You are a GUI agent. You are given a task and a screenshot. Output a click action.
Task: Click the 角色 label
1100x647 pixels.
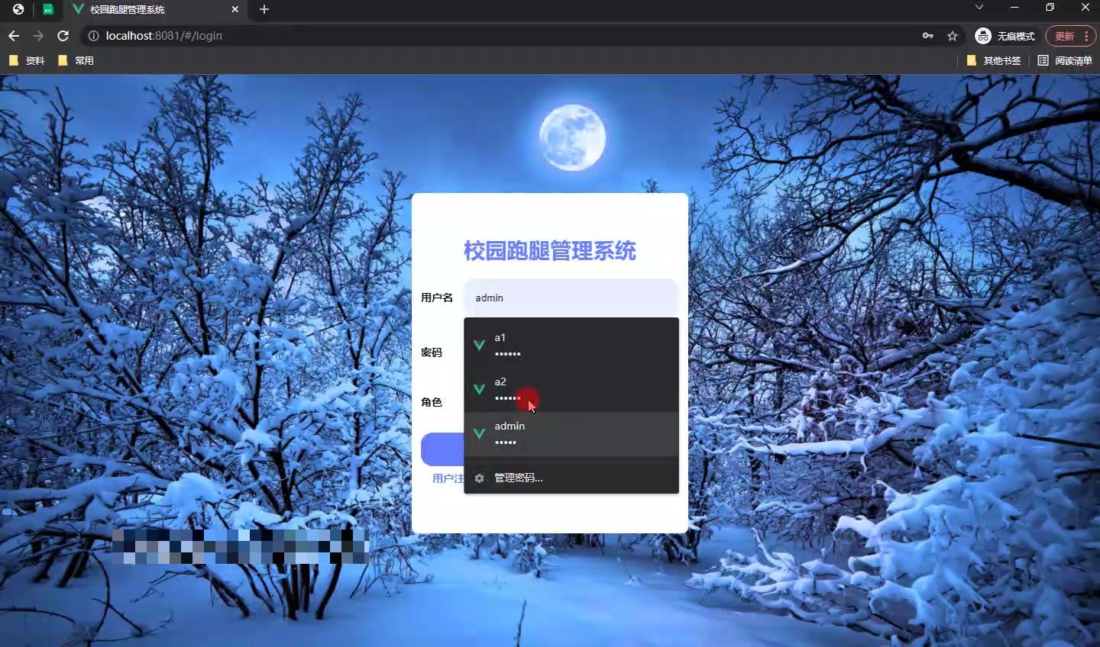point(432,402)
